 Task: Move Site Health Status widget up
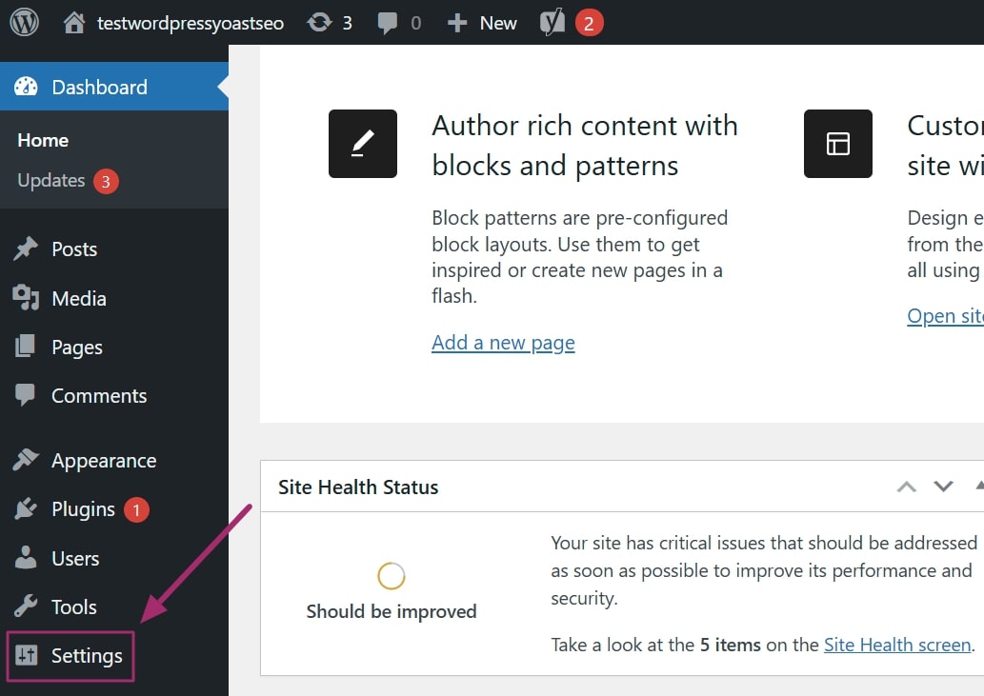[907, 487]
